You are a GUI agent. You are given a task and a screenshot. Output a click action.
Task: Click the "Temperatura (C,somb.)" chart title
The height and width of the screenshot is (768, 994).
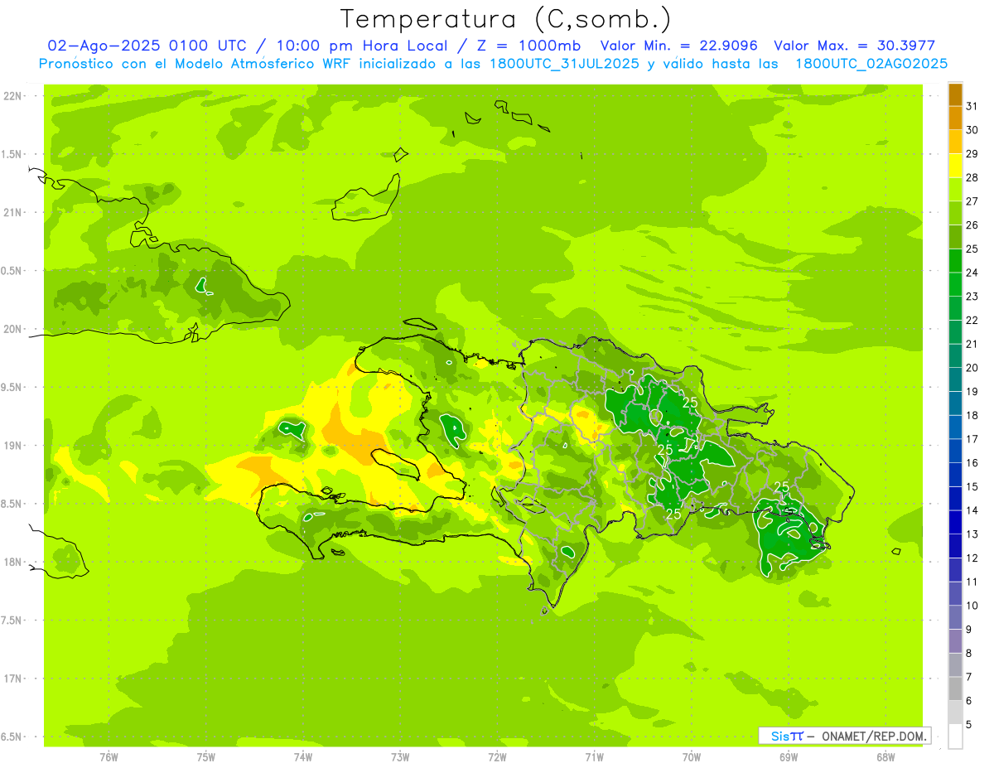(x=506, y=19)
